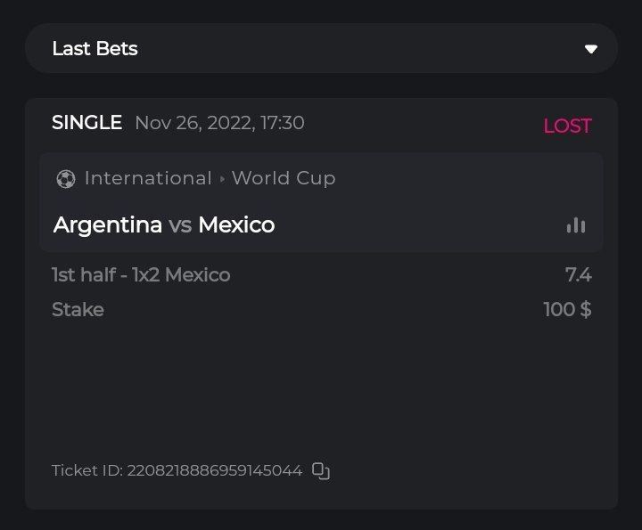
Task: Click the 100 $ stake amount
Action: point(567,309)
